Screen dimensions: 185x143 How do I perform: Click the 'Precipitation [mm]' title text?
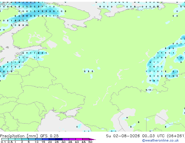pyautogui.click(x=19, y=136)
